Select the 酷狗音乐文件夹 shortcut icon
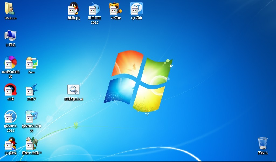 pyautogui.click(x=32, y=117)
